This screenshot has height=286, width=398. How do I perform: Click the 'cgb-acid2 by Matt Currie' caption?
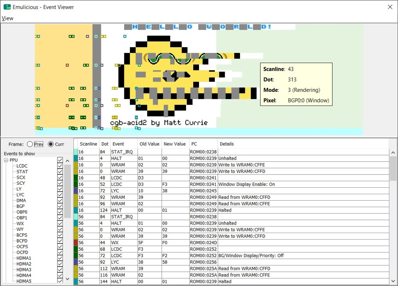point(159,123)
